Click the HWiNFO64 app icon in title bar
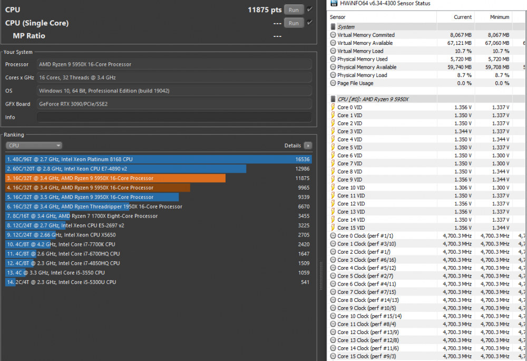 click(x=334, y=3)
